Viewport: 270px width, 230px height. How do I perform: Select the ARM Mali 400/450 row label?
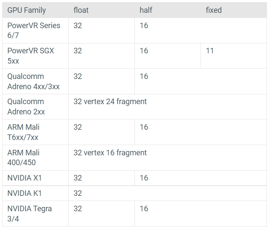tap(24, 157)
